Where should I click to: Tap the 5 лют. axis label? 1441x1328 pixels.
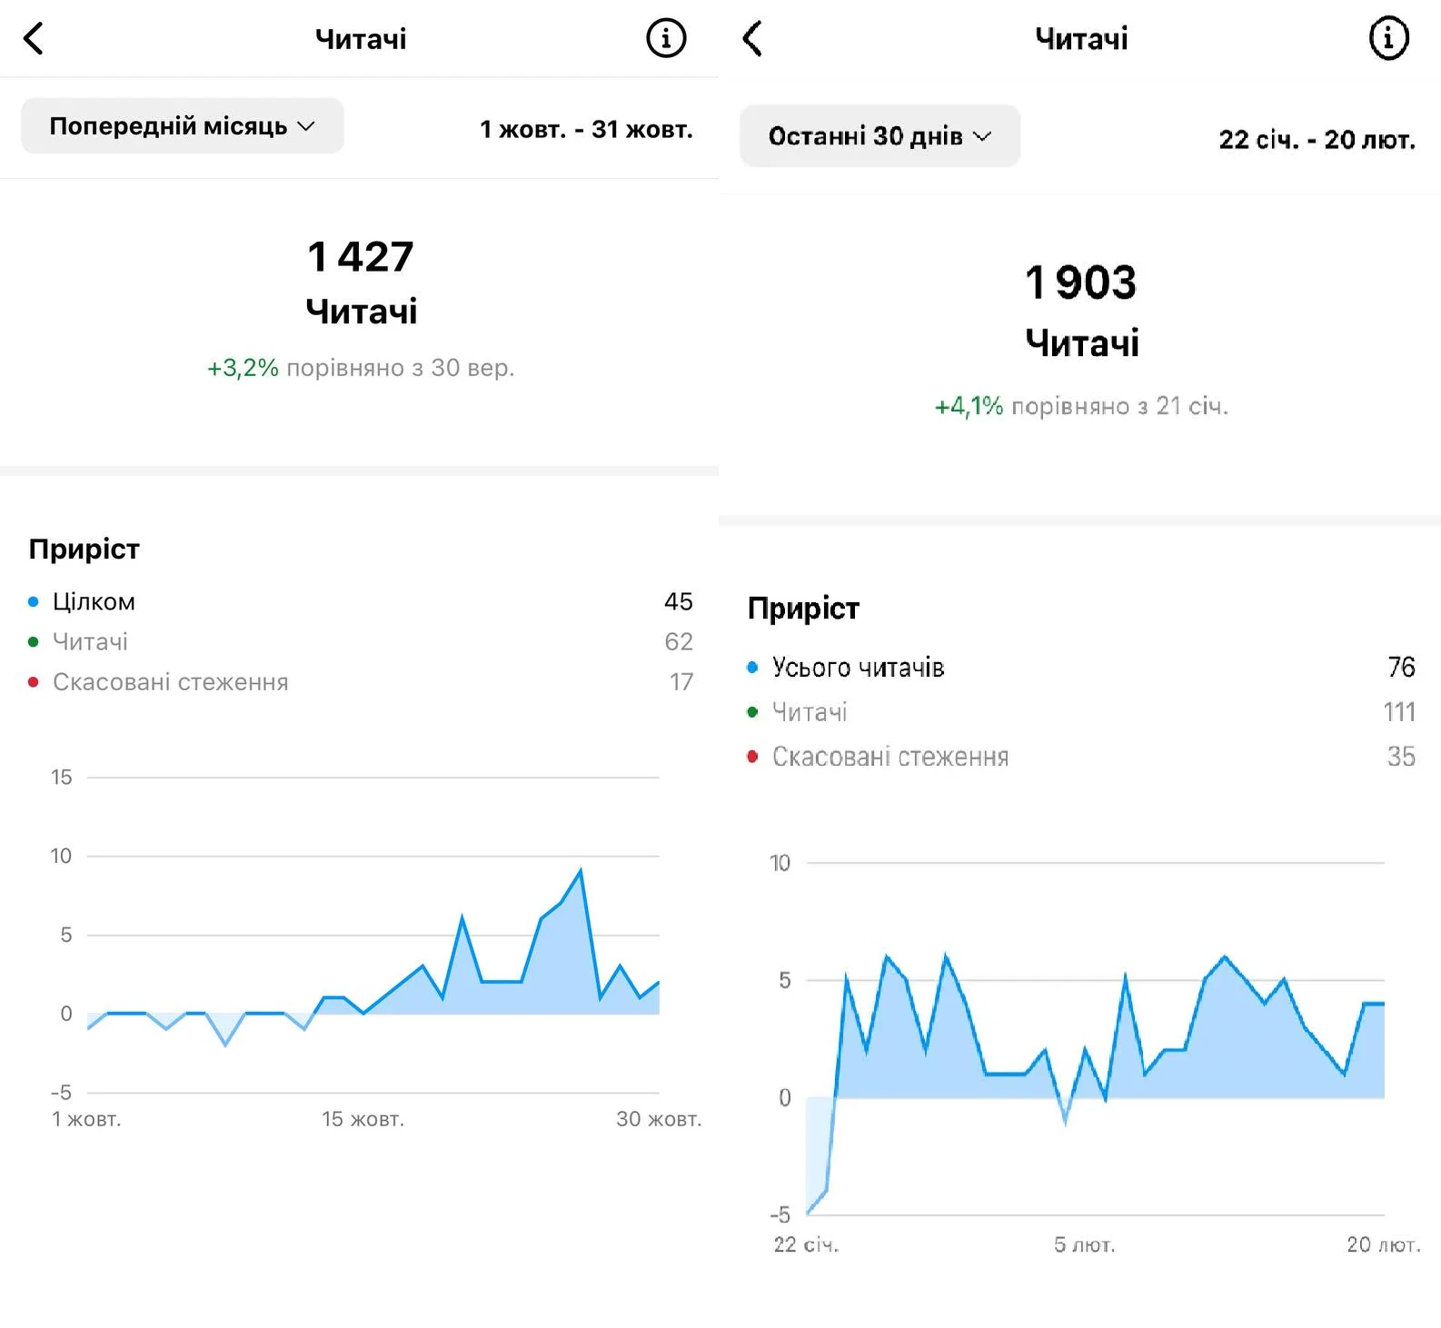point(1084,1244)
